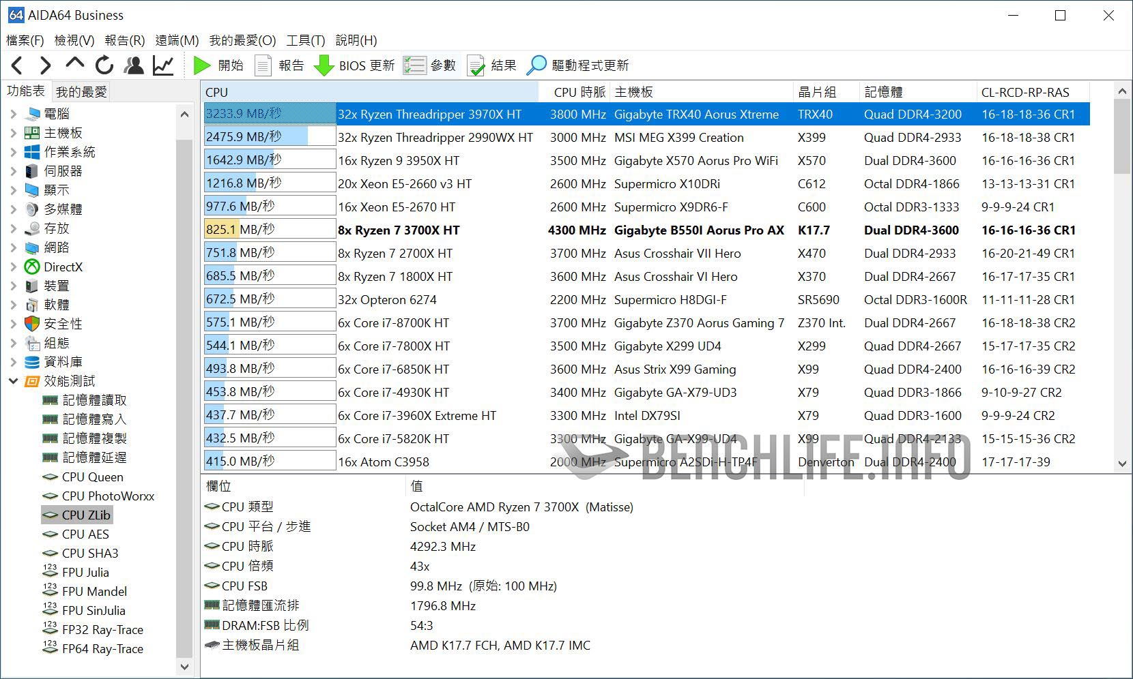Viewport: 1133px width, 679px height.
Task: Open the 工具(T) menu
Action: [305, 40]
